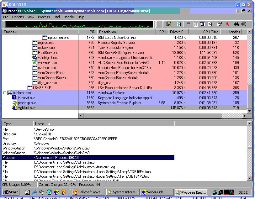The height and width of the screenshot is (199, 255).
Task: Click the LSASS.EXE window icon
Action: tap(30, 88)
